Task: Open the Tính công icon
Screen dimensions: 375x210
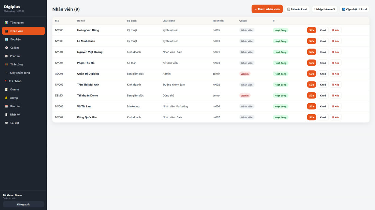Action: click(6, 64)
